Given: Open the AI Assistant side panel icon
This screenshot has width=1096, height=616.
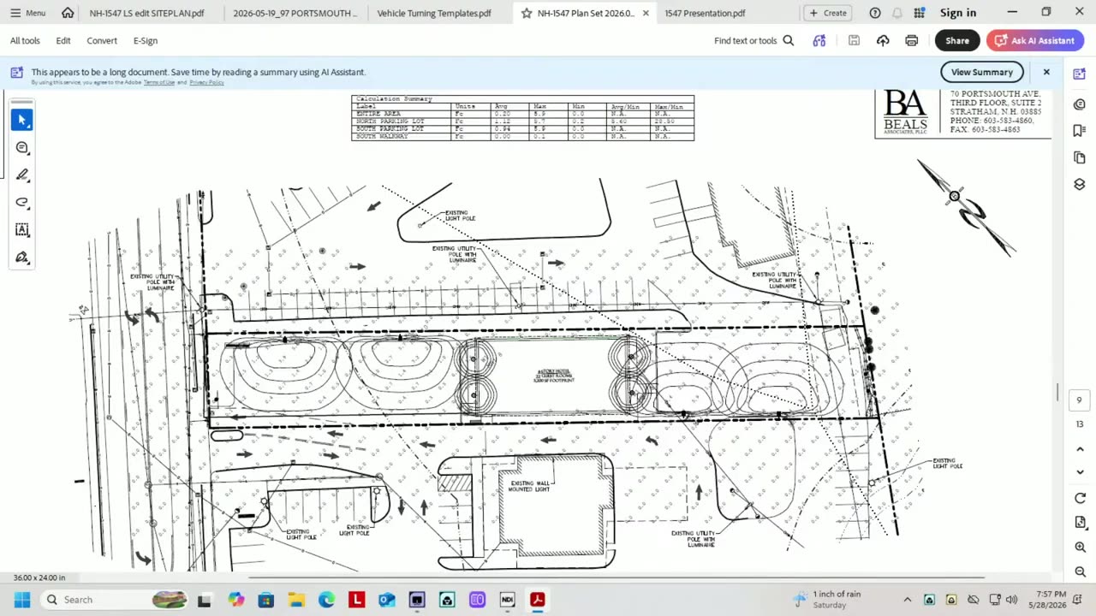Looking at the screenshot, I should point(1079,74).
